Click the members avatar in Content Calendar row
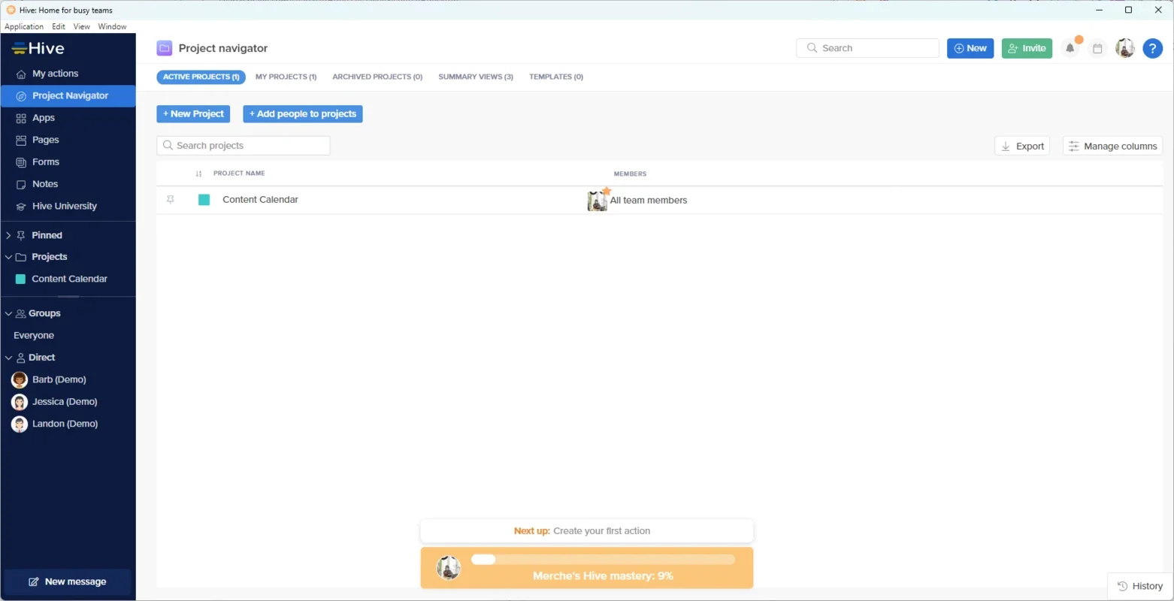Screen dimensions: 1174x601 [598, 201]
